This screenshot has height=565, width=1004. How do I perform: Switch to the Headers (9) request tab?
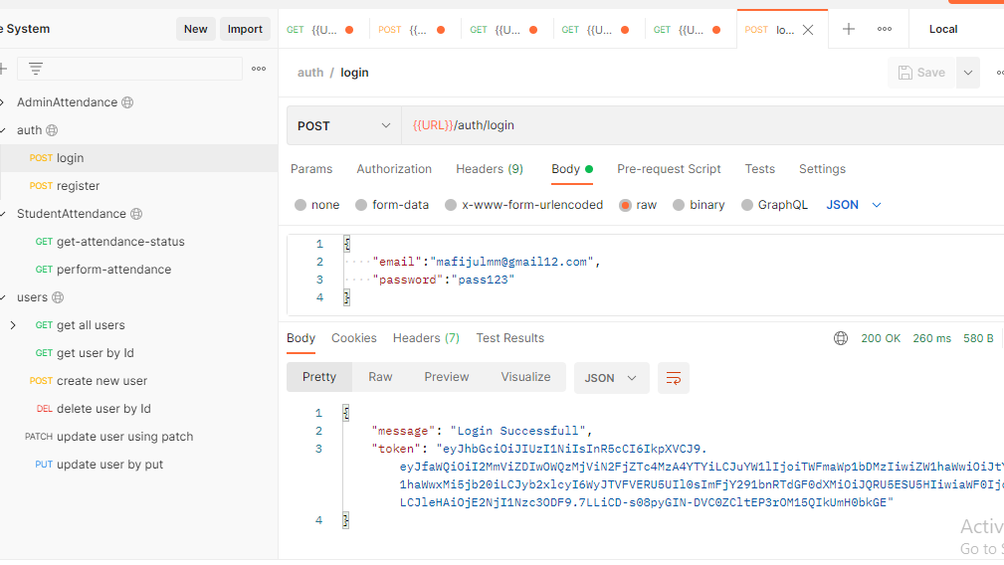tap(489, 169)
